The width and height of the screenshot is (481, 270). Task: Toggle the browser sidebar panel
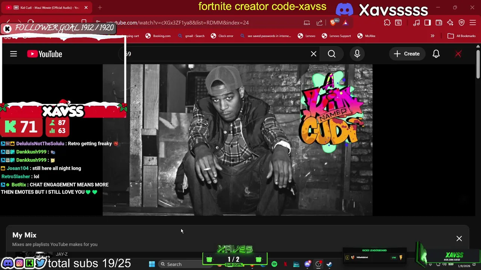click(428, 22)
